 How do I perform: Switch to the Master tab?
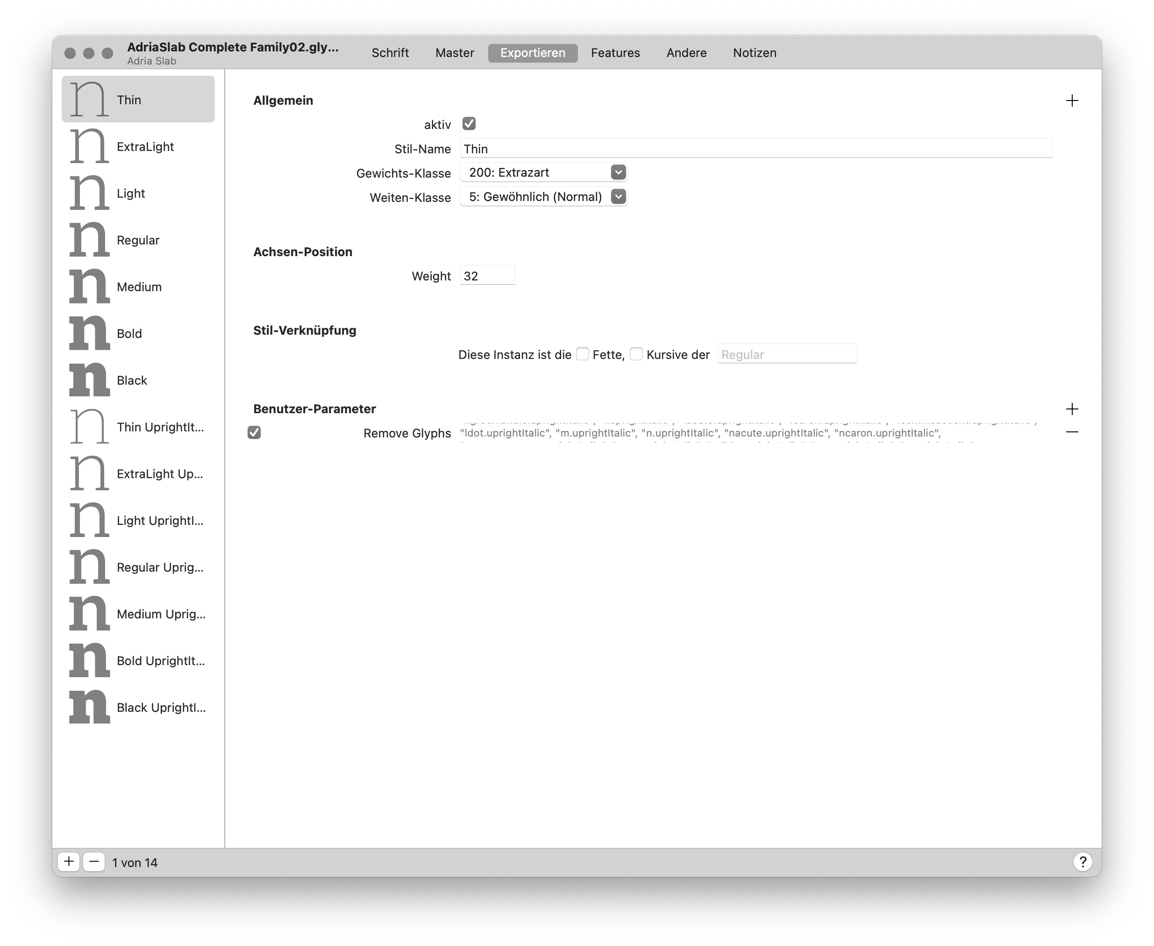454,53
